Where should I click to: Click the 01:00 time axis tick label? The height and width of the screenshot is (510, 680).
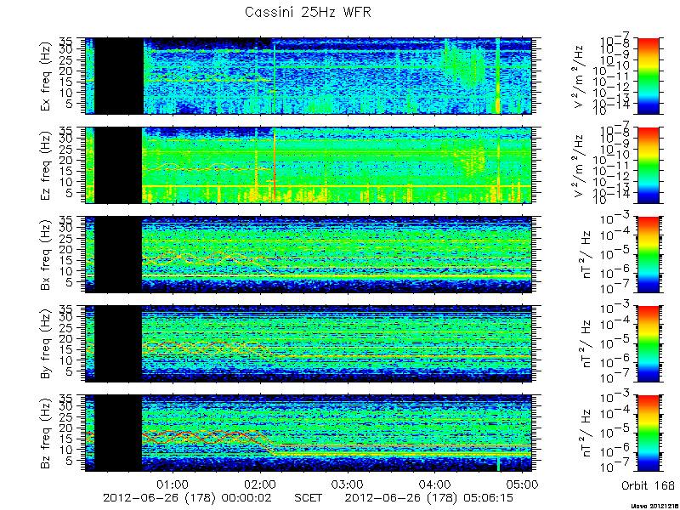(173, 484)
